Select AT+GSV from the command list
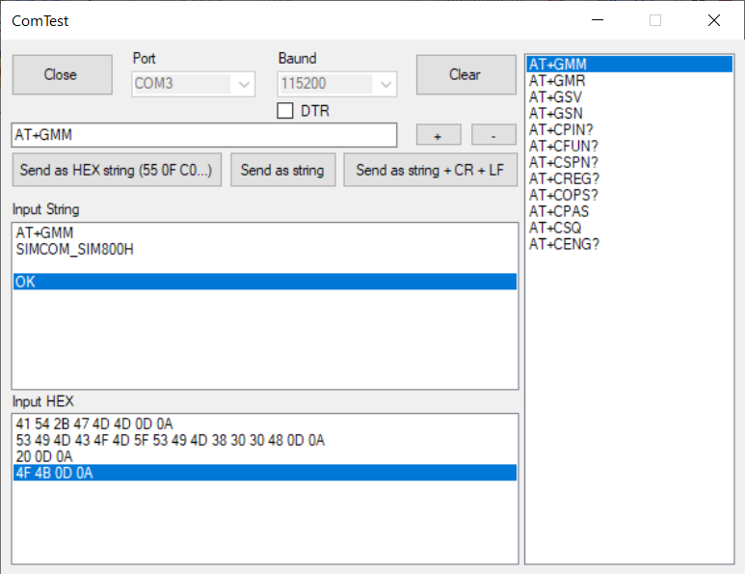Viewport: 745px width, 574px height. [555, 97]
